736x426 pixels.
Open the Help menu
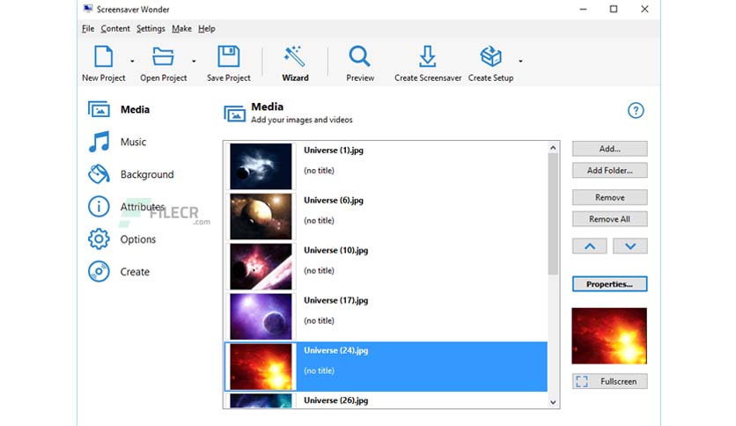pos(207,29)
